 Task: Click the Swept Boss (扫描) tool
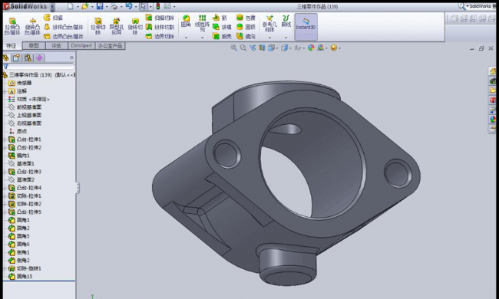pos(54,18)
